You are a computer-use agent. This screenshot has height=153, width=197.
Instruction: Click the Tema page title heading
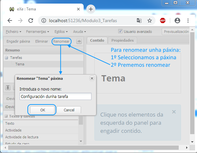tap(113, 78)
